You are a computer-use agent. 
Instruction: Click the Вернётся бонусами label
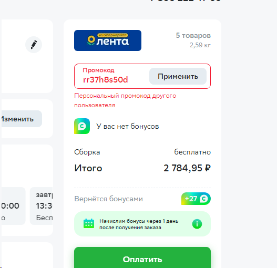(108, 199)
